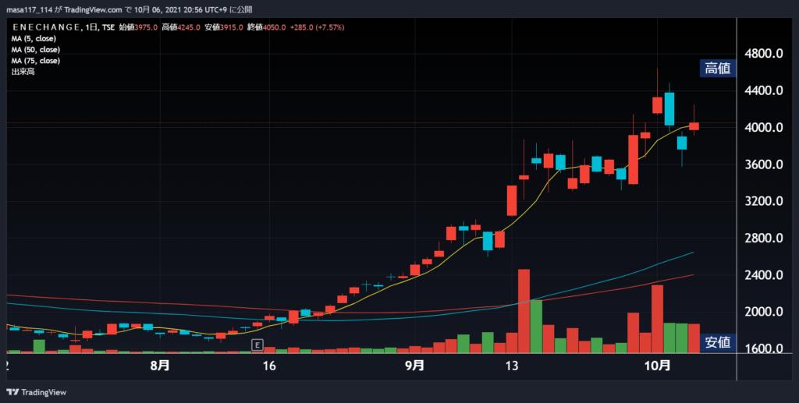Click the TradingView logo at bottom left
799x403 pixels.
[x=37, y=392]
